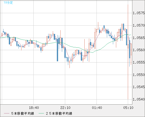Select the 1.0560 price axis label

coord(139,50)
